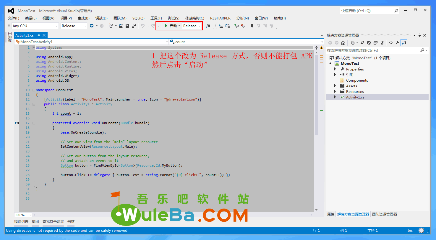Click the search magnifier in solution explorer box
Viewport: 436px width, 240px height.
[x=422, y=50]
